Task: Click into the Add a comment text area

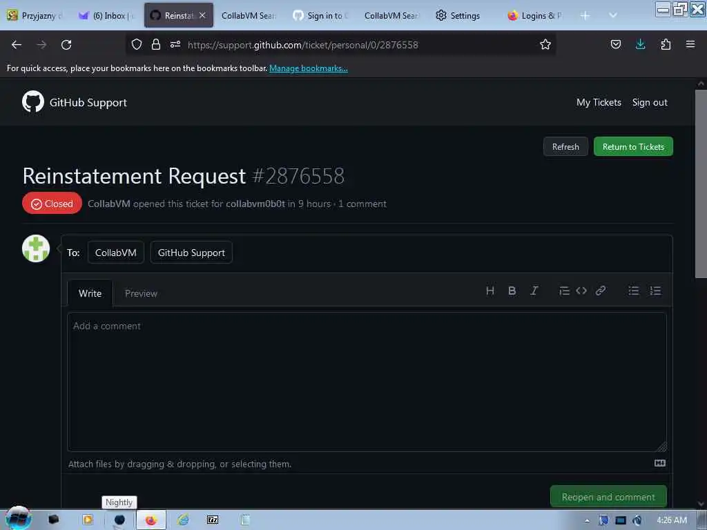Action: 367,382
